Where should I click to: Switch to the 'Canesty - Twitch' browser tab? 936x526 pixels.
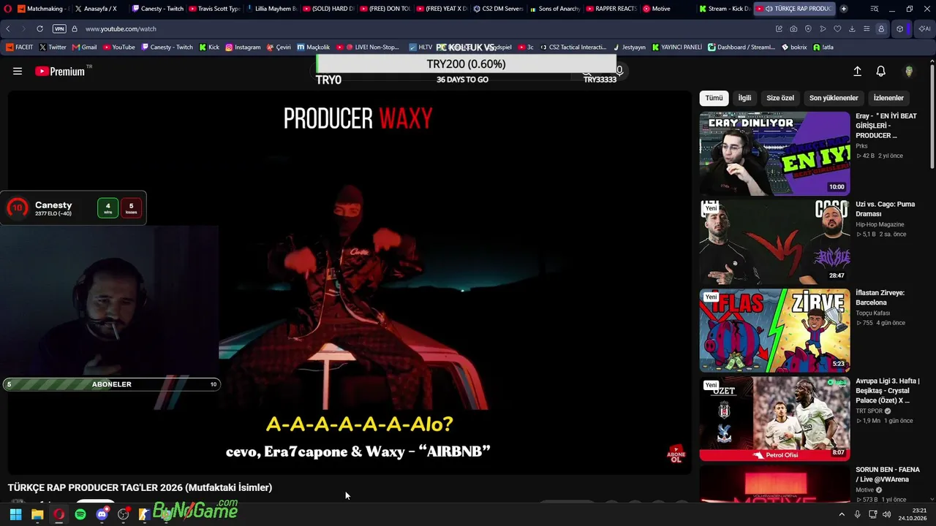(x=158, y=9)
